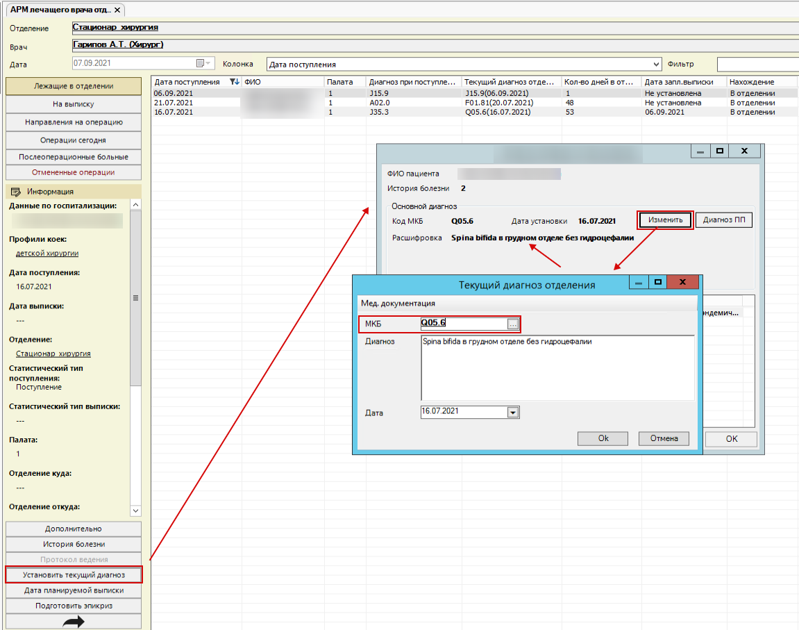799x630 pixels.
Task: Open the МКБ lookup ellipsis button
Action: tap(512, 324)
